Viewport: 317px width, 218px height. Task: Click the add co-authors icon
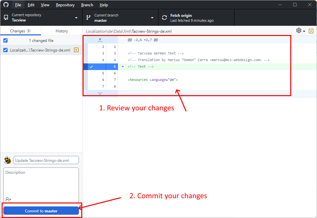pos(8,199)
